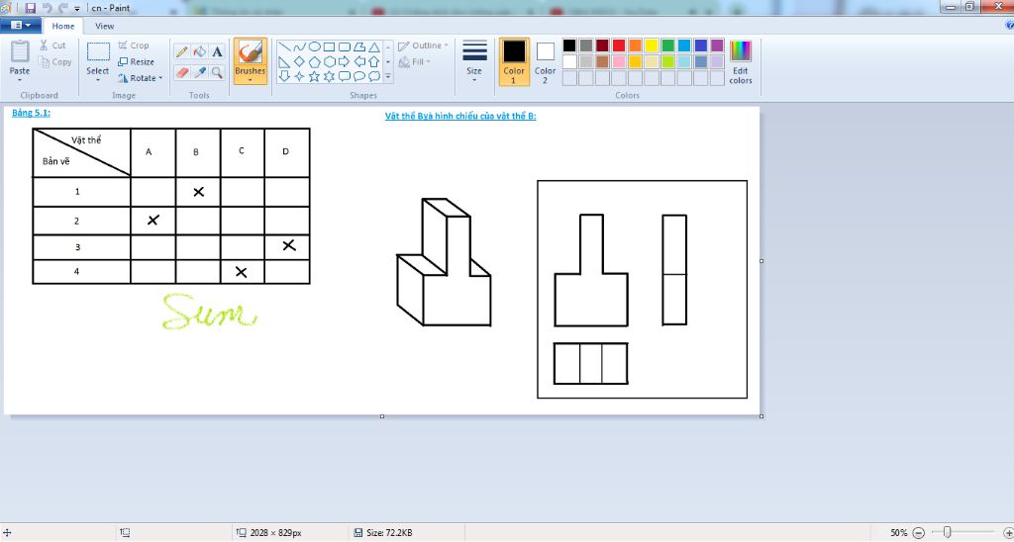Screen dimensions: 1014x542
Task: Open the Size line-thickness dropdown
Action: pyautogui.click(x=474, y=61)
